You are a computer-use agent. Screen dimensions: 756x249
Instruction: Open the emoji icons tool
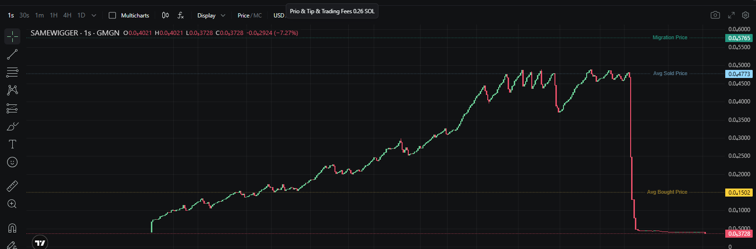pyautogui.click(x=12, y=162)
